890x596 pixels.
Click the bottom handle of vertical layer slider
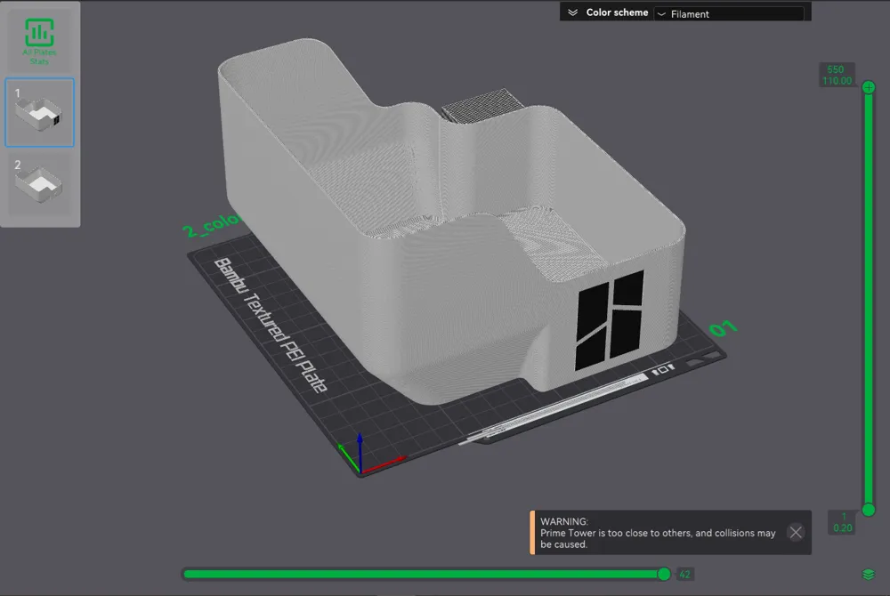[869, 510]
